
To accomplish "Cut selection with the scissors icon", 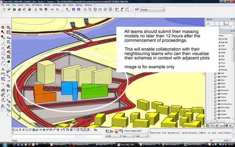I will click(x=36, y=9).
